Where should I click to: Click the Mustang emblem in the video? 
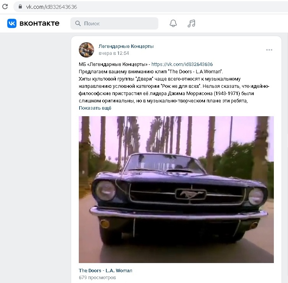pyautogui.click(x=191, y=194)
